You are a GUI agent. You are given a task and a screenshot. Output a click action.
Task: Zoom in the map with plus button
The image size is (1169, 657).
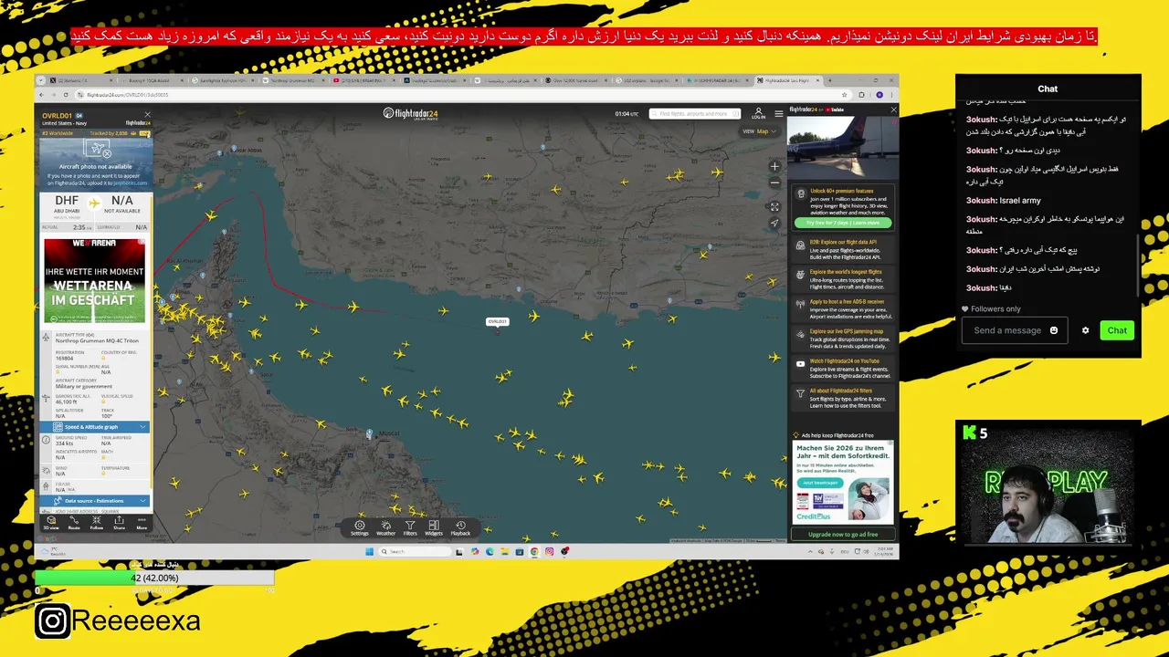[x=774, y=166]
